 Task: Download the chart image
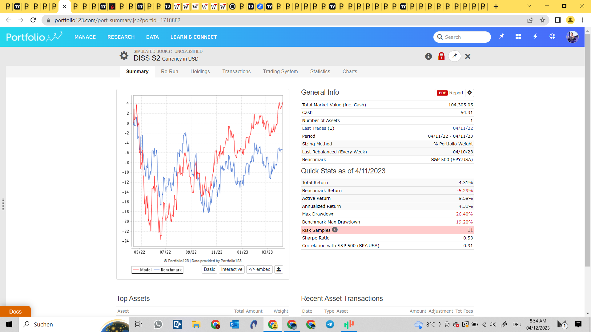(x=279, y=269)
